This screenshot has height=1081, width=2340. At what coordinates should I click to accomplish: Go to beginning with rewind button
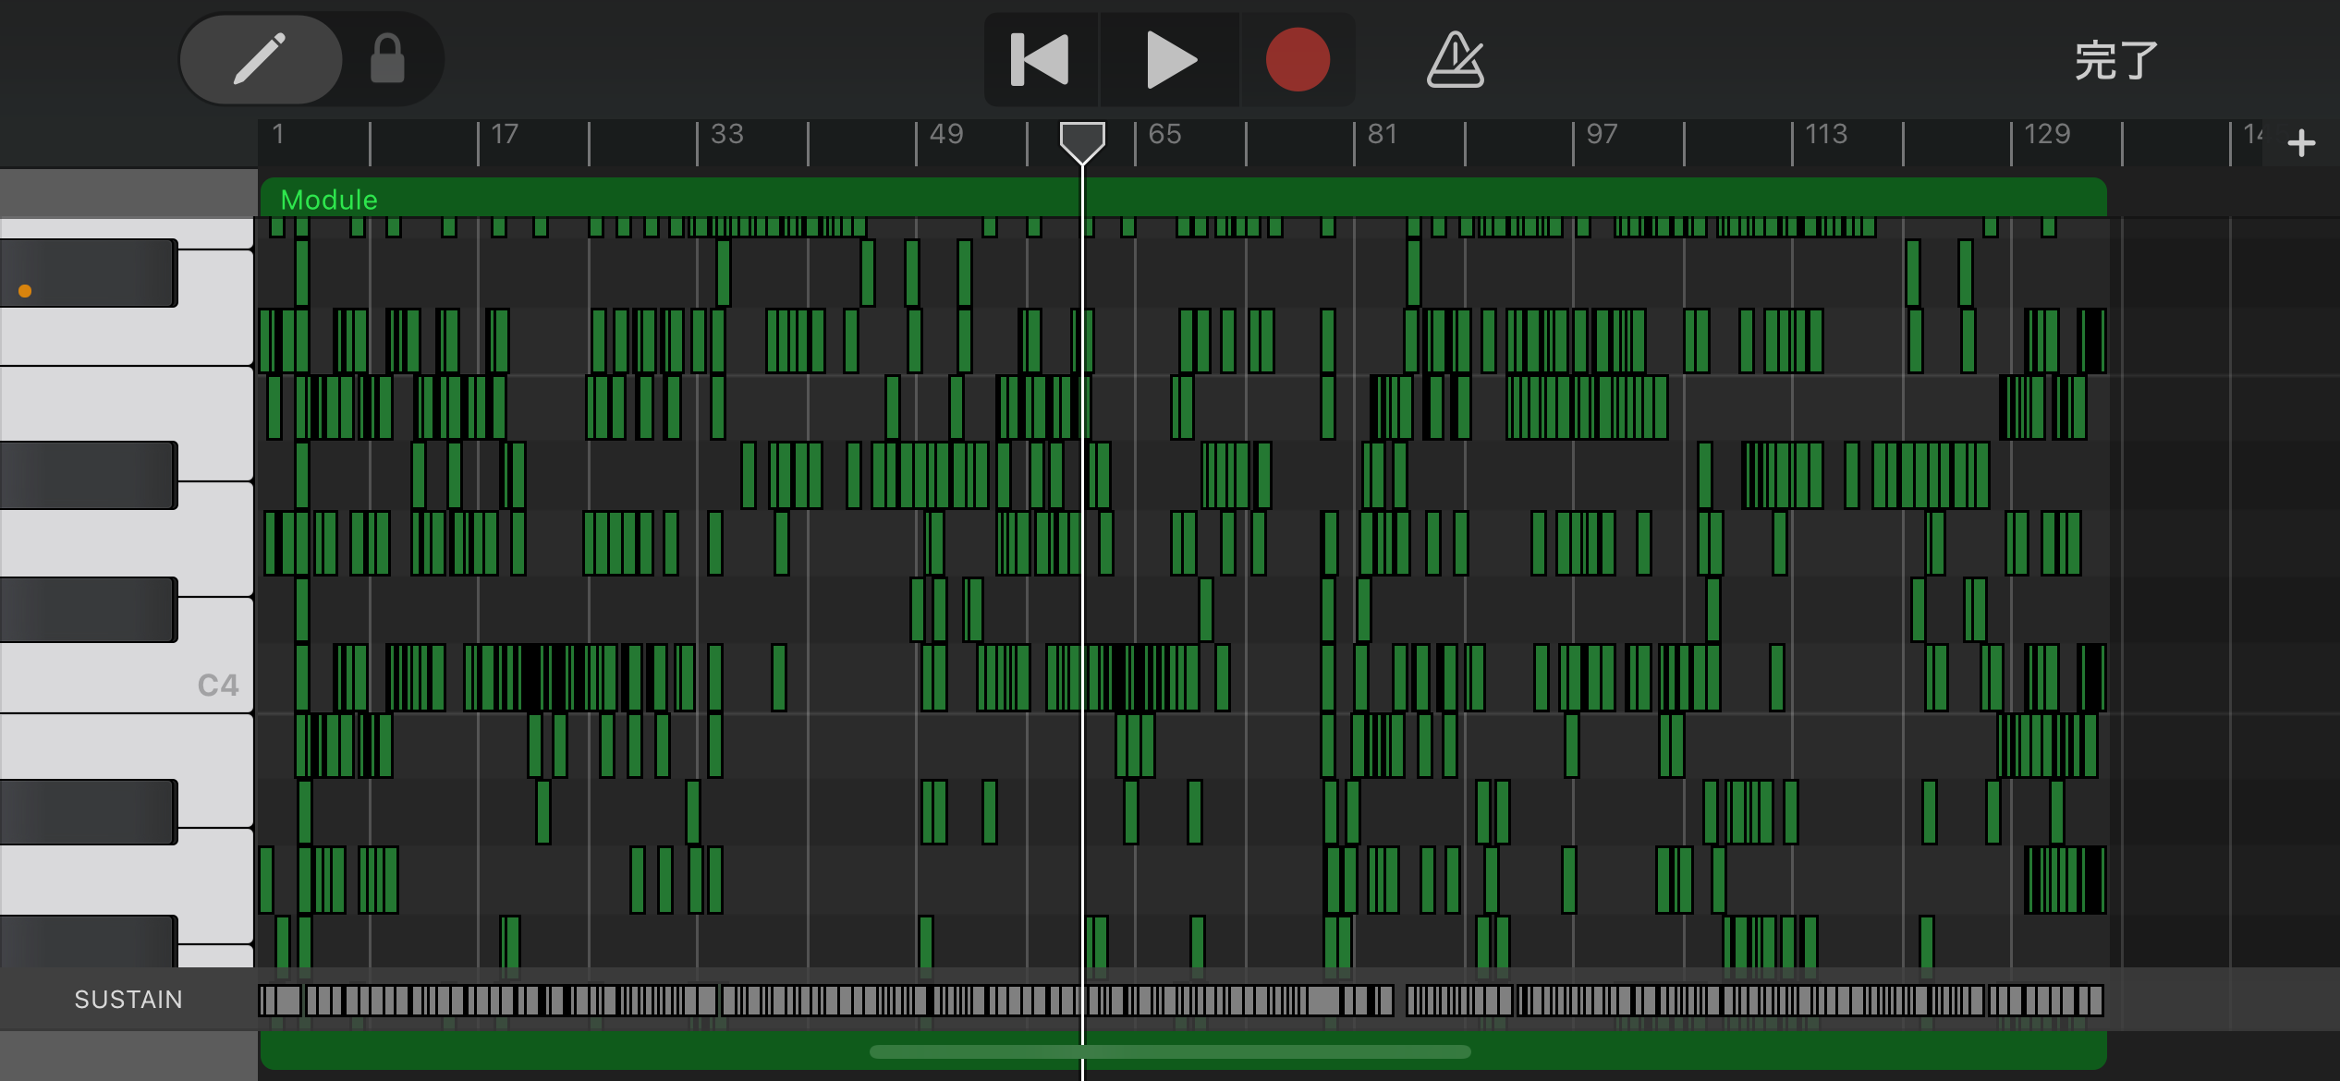[1041, 59]
